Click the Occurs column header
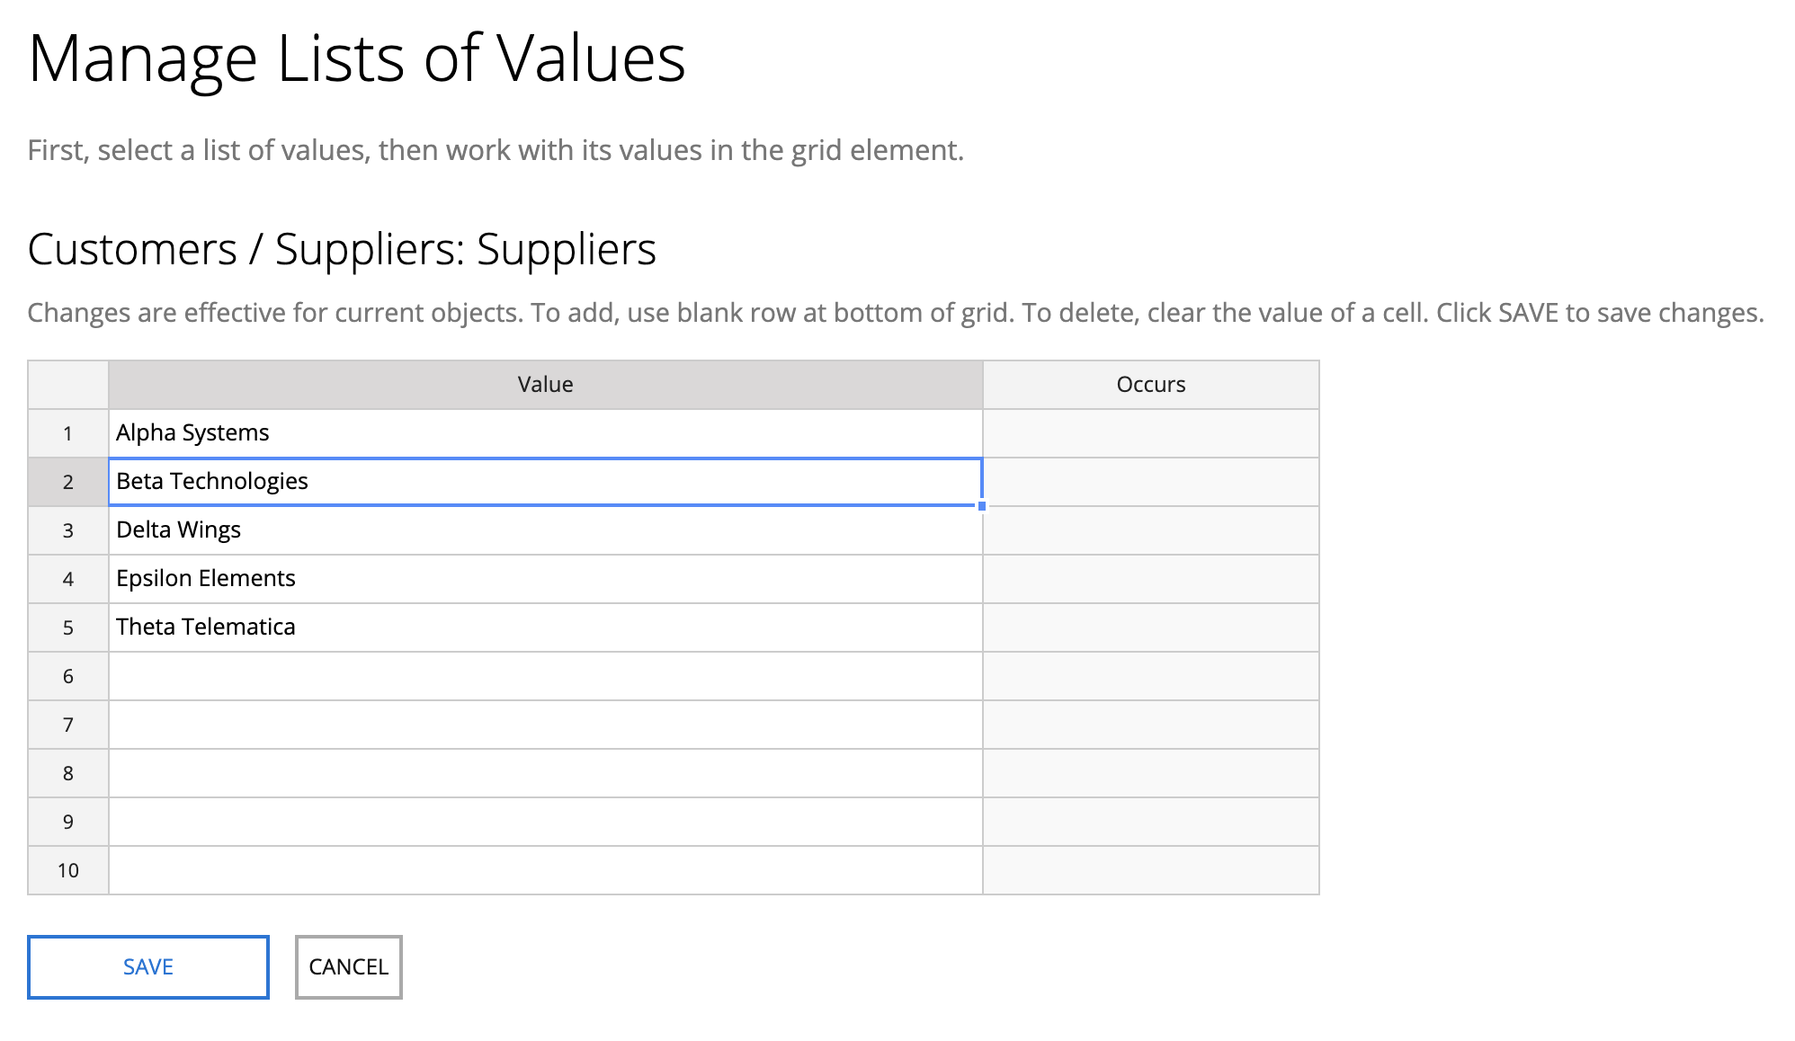1795x1041 pixels. (1150, 385)
